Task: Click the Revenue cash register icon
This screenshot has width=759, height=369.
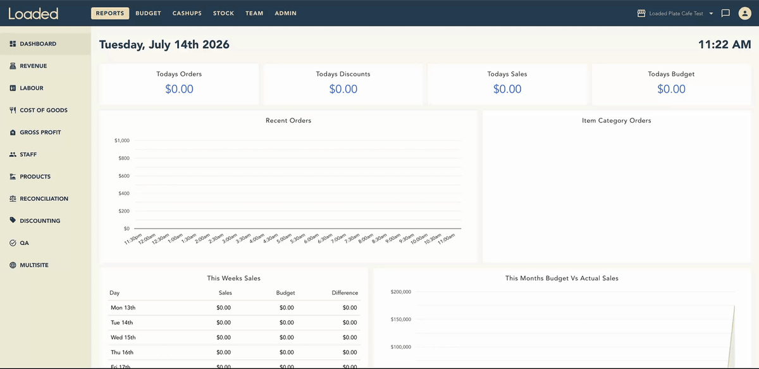Action: (13, 66)
